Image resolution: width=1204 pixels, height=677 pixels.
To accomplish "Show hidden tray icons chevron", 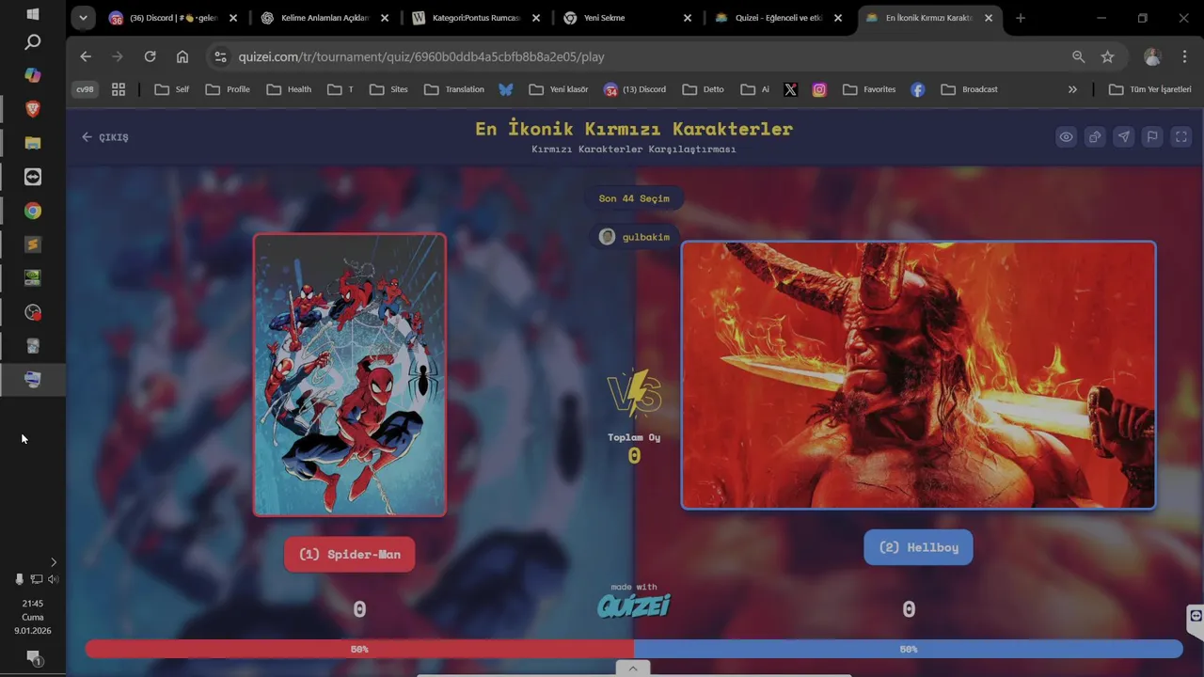I will [x=53, y=562].
